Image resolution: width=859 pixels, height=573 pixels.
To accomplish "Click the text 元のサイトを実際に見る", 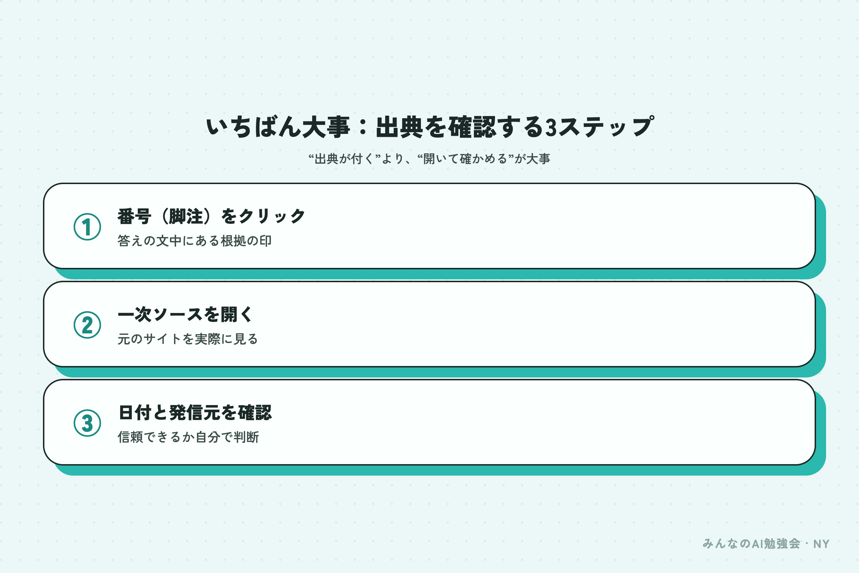I will pyautogui.click(x=188, y=339).
